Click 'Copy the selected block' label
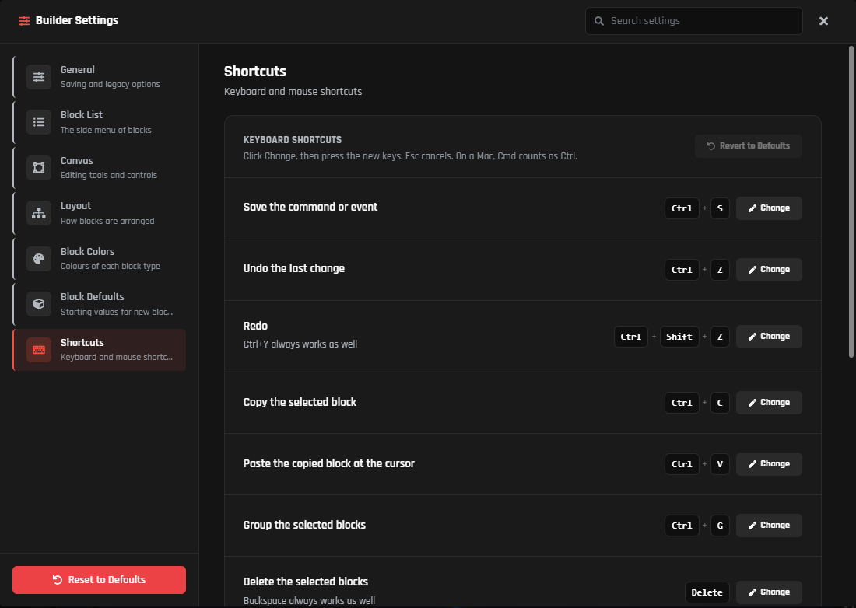The width and height of the screenshot is (856, 608). [x=300, y=402]
